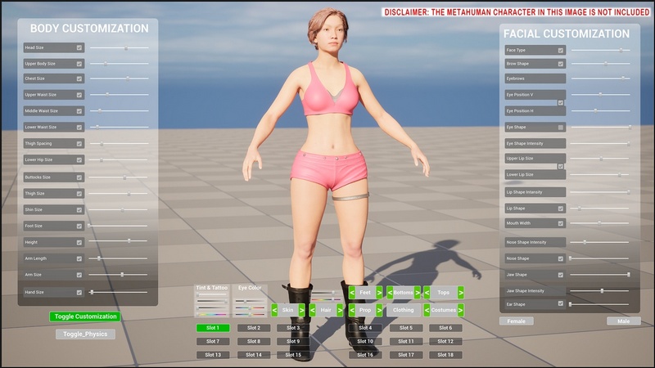Click the next arrow beside Hair
This screenshot has width=655, height=368.
pos(340,311)
